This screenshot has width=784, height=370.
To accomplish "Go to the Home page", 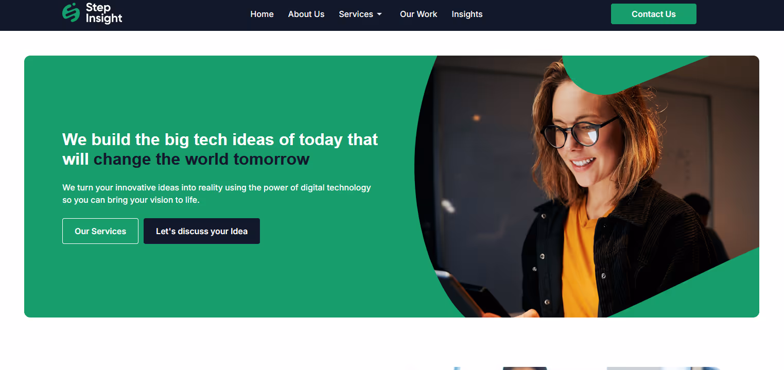I will pyautogui.click(x=262, y=14).
